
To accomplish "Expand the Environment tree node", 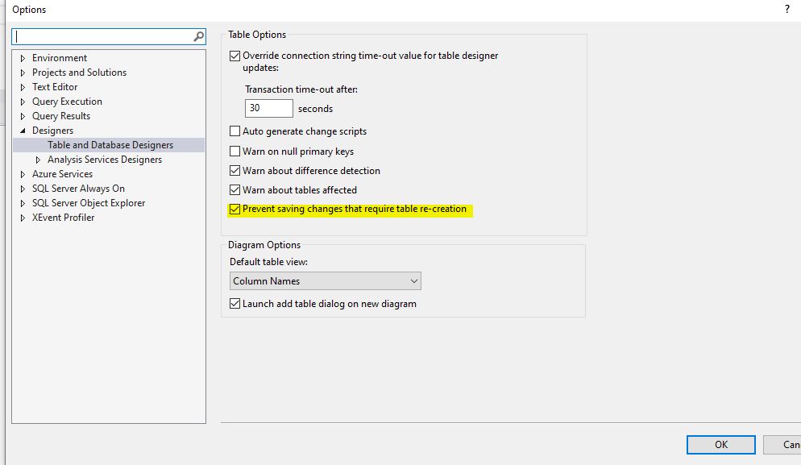I will click(x=23, y=58).
